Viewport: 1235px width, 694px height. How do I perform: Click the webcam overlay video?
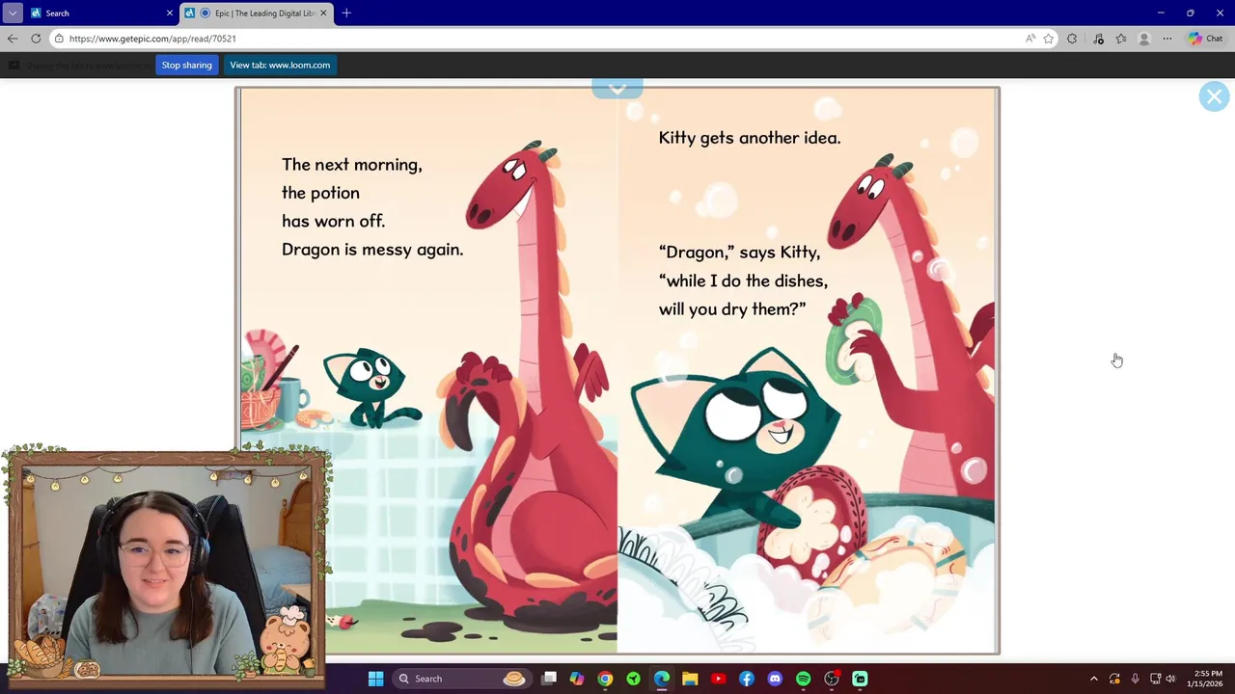(x=166, y=567)
